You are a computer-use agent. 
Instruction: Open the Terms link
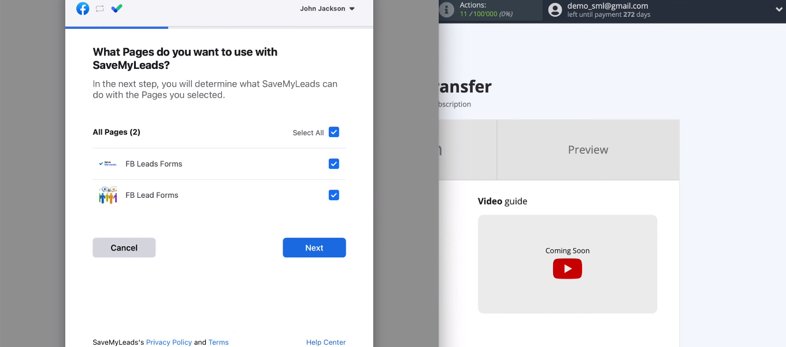[218, 342]
